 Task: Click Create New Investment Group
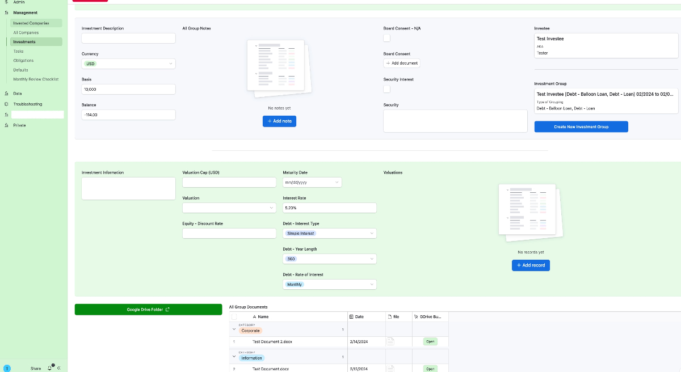pyautogui.click(x=581, y=126)
